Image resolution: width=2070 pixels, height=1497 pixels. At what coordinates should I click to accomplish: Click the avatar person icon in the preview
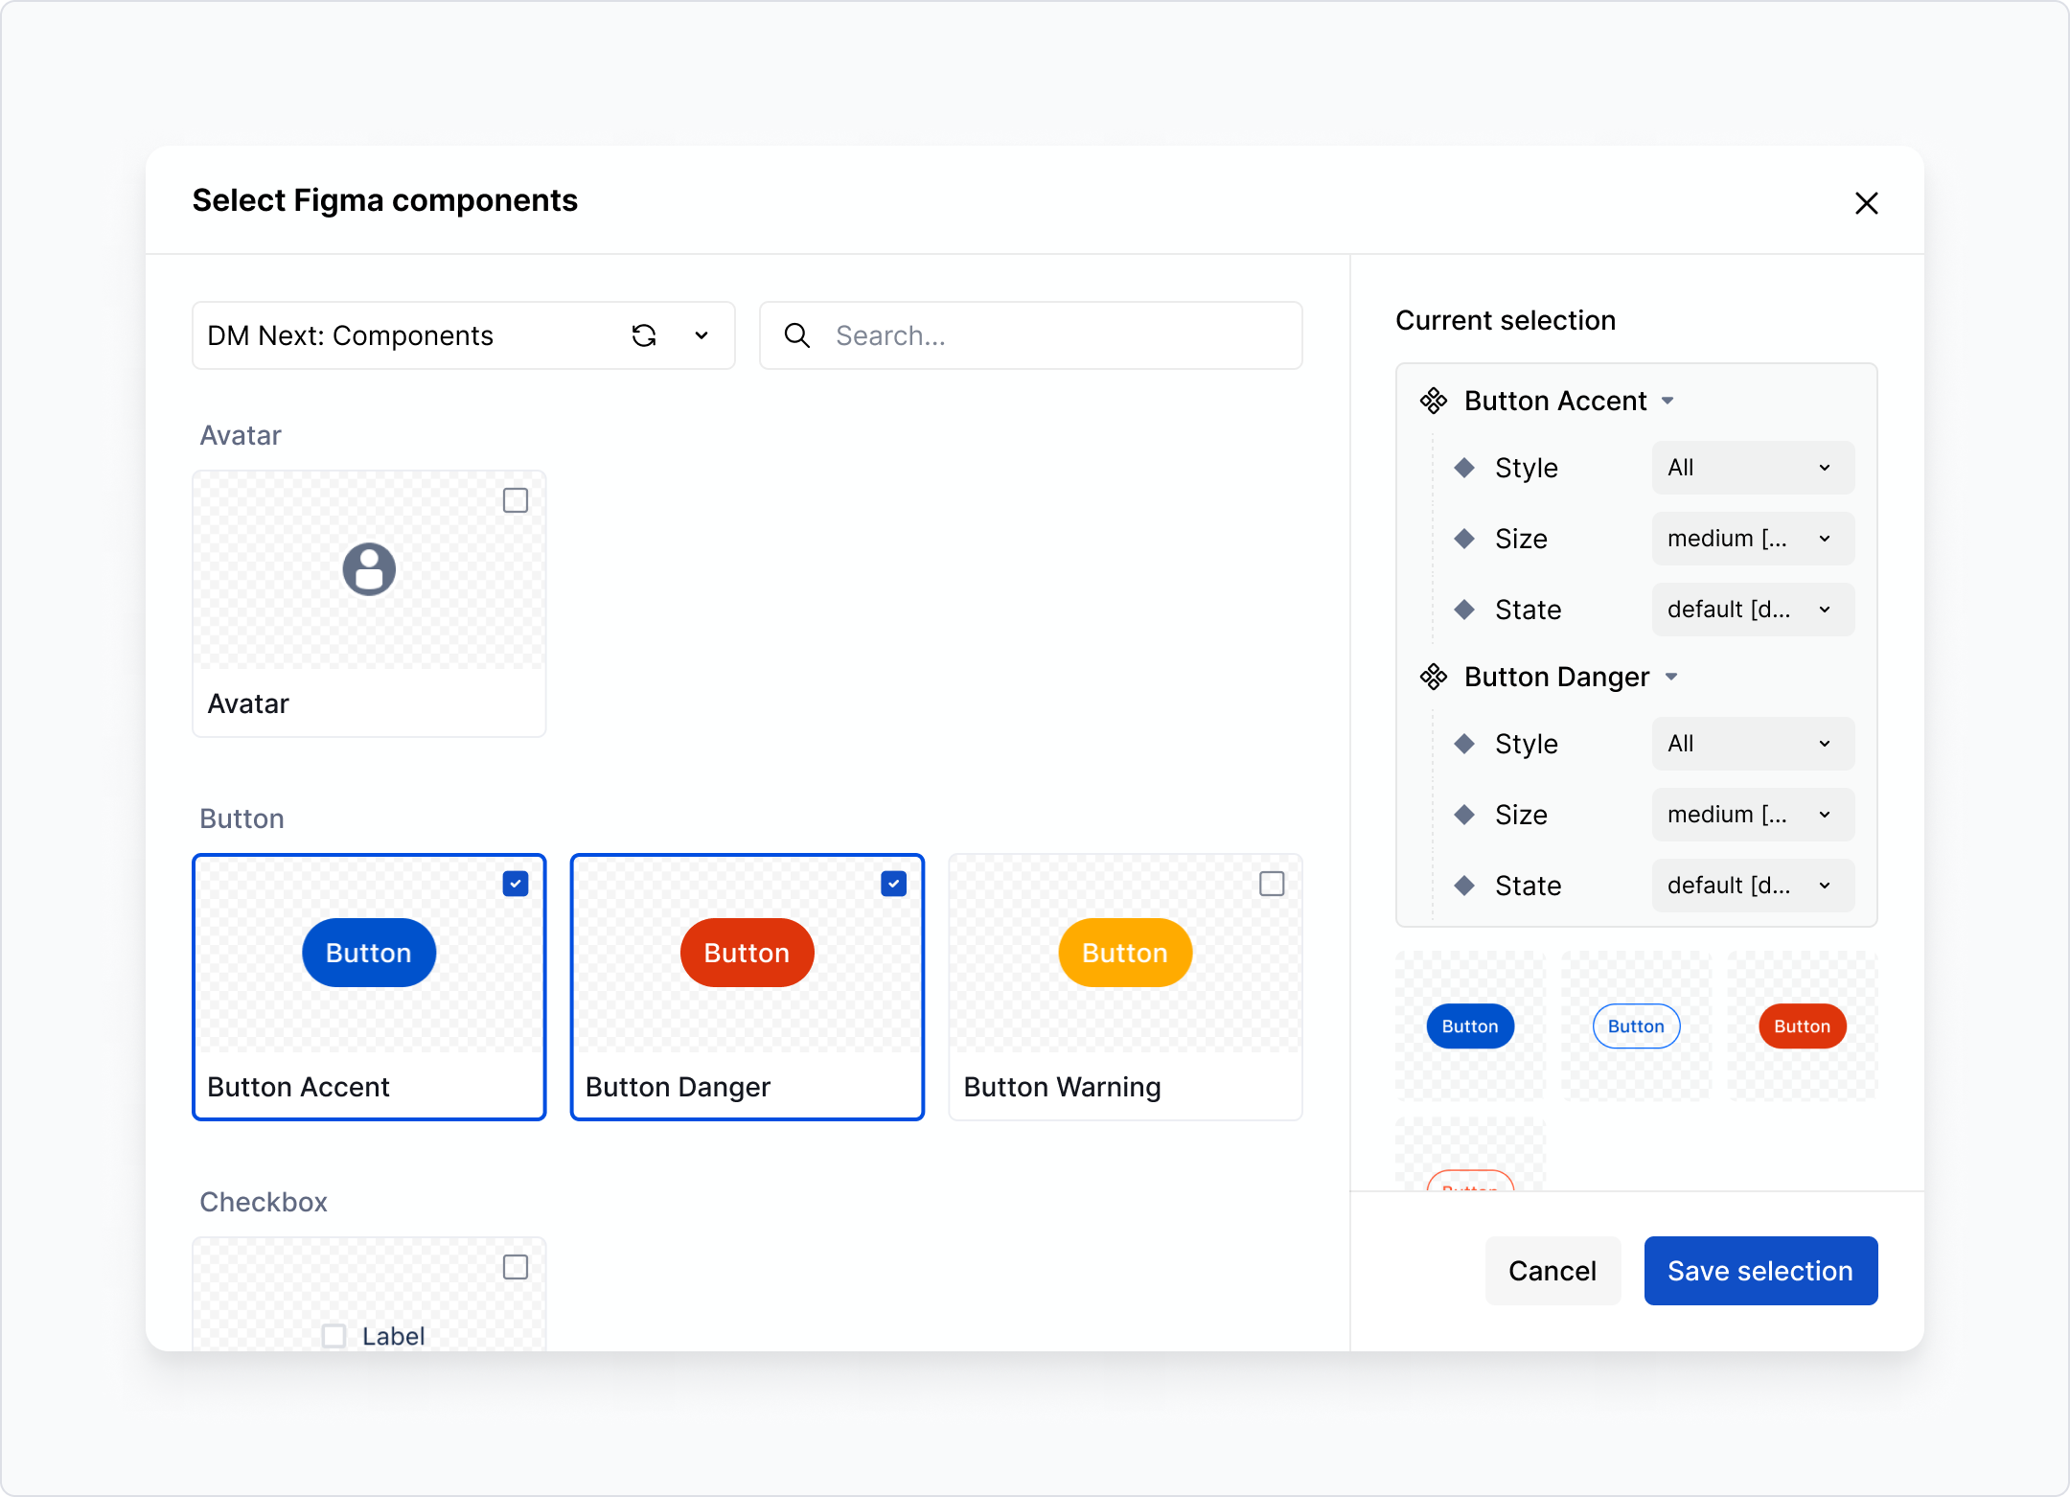click(369, 569)
